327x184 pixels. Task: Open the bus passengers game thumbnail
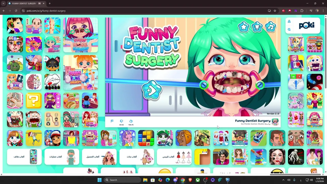point(258,138)
